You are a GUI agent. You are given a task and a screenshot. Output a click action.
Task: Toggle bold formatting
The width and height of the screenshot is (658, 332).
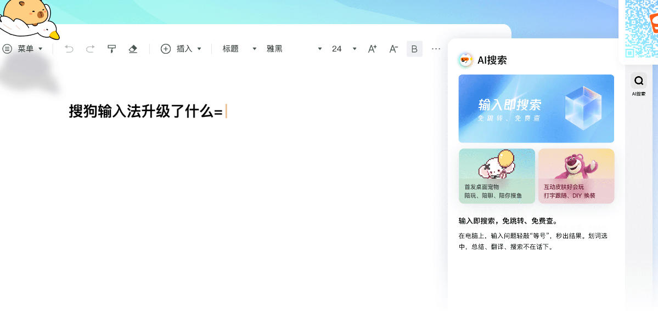414,49
